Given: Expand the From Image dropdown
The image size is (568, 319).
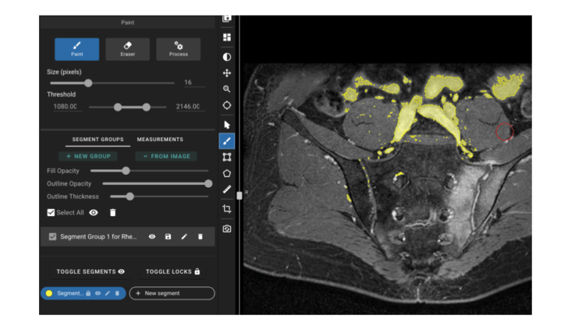Looking at the screenshot, I should 166,156.
